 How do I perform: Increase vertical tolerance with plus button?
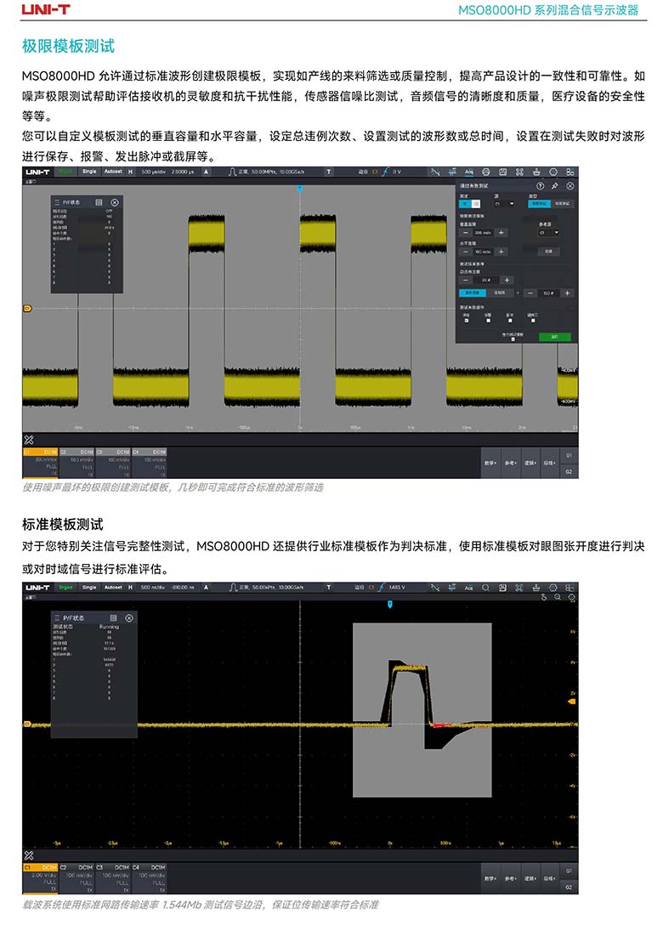pos(501,232)
